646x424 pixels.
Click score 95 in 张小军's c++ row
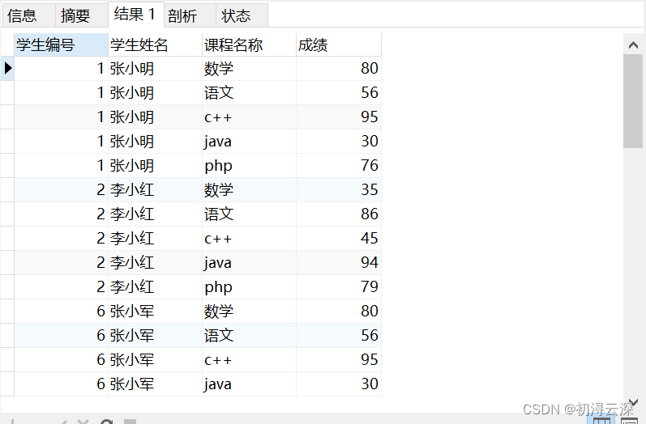[x=339, y=359]
